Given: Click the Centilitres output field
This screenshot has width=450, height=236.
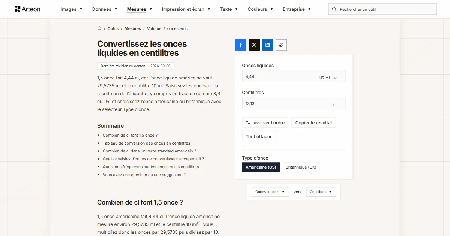Looking at the screenshot, I should [294, 103].
